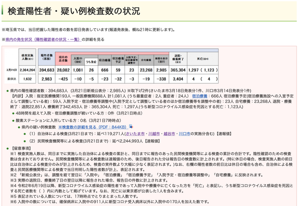Click the icon right after the PDF link
The image size is (298, 206).
coord(131,127)
